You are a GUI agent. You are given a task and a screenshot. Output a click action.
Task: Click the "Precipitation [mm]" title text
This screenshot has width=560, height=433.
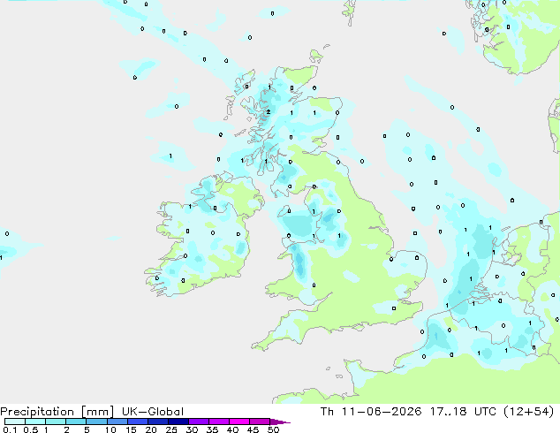pos(57,412)
